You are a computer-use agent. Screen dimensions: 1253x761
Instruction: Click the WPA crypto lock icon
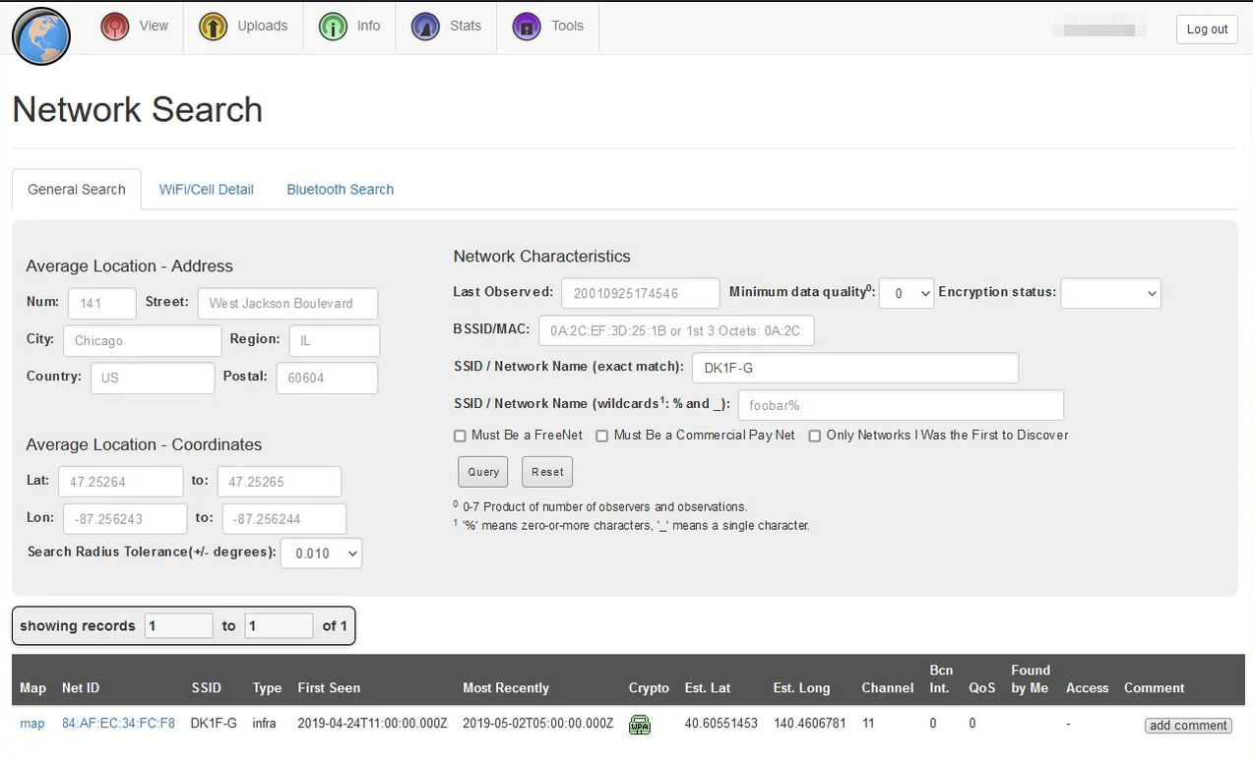coord(640,725)
